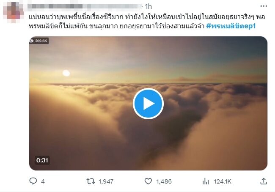Click the blurred username of the author
The image size is (275, 192).
(85, 6)
